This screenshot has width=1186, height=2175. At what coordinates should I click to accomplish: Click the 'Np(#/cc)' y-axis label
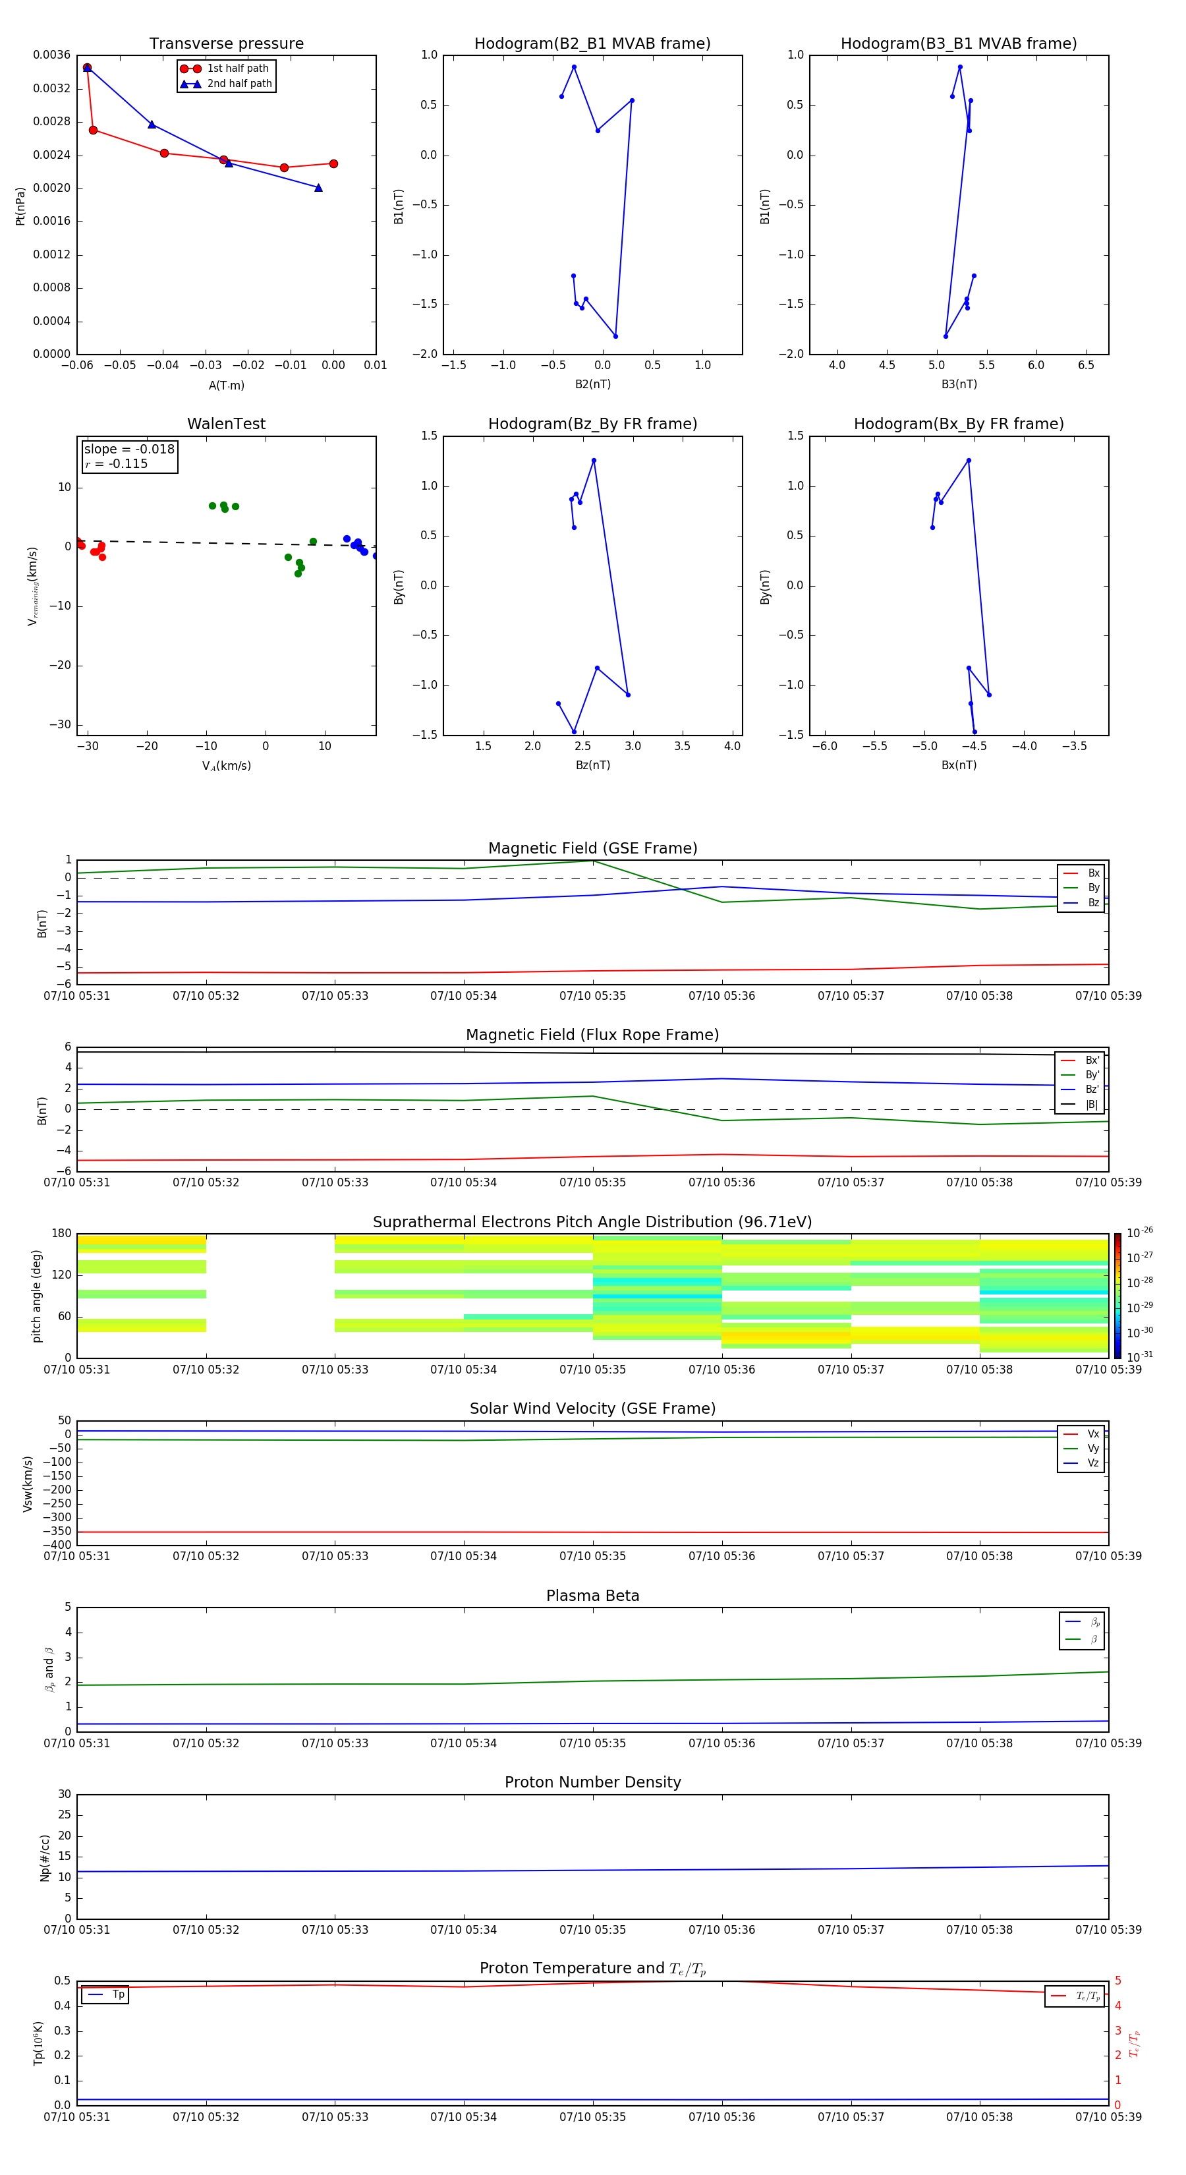tap(45, 1857)
